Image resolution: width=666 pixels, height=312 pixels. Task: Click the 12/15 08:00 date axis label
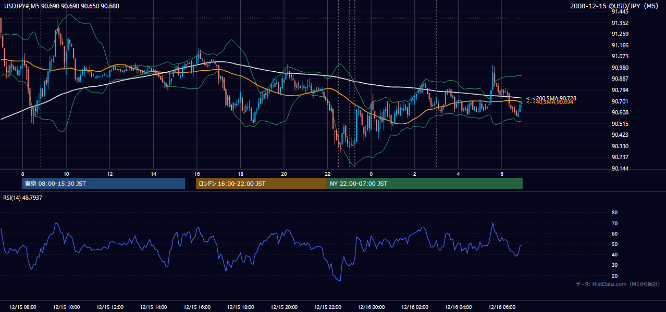pyautogui.click(x=22, y=307)
